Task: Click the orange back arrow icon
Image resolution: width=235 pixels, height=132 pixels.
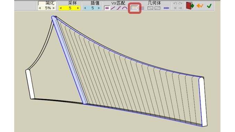Action: (x=200, y=6)
